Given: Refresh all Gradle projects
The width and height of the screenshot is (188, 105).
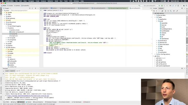Looking at the screenshot, I should coord(154,11).
